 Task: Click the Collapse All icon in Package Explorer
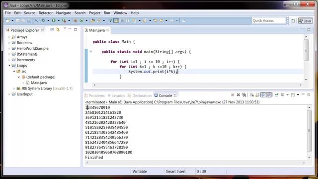[52, 30]
